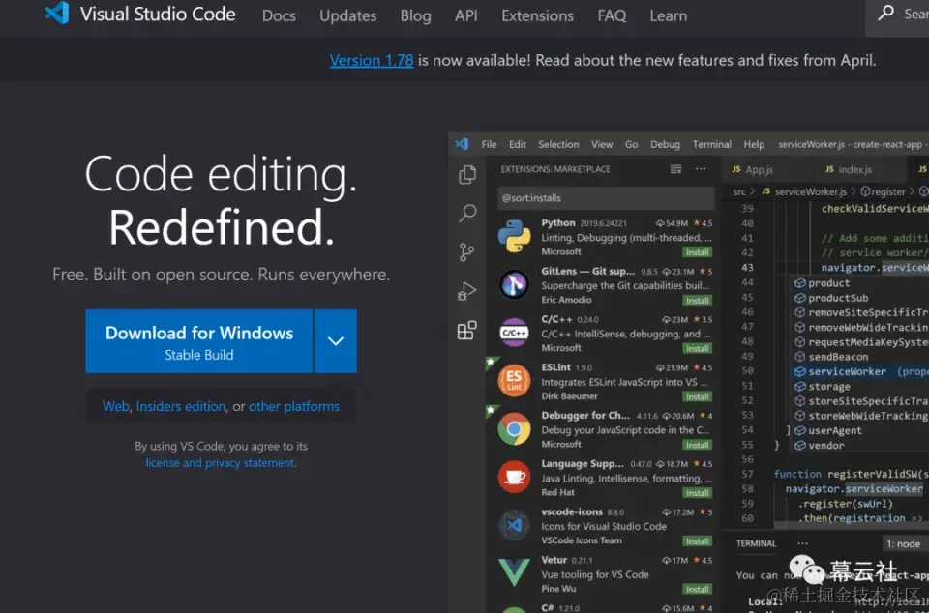The height and width of the screenshot is (613, 929).
Task: Open the Debug menu
Action: coord(665,144)
